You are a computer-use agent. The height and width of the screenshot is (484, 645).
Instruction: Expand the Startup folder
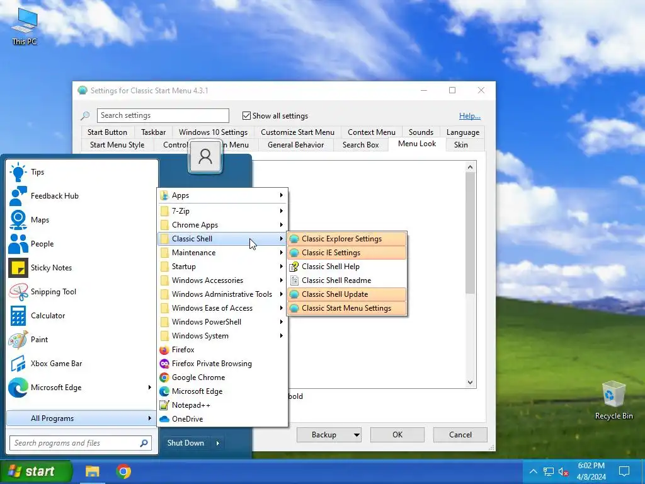222,267
